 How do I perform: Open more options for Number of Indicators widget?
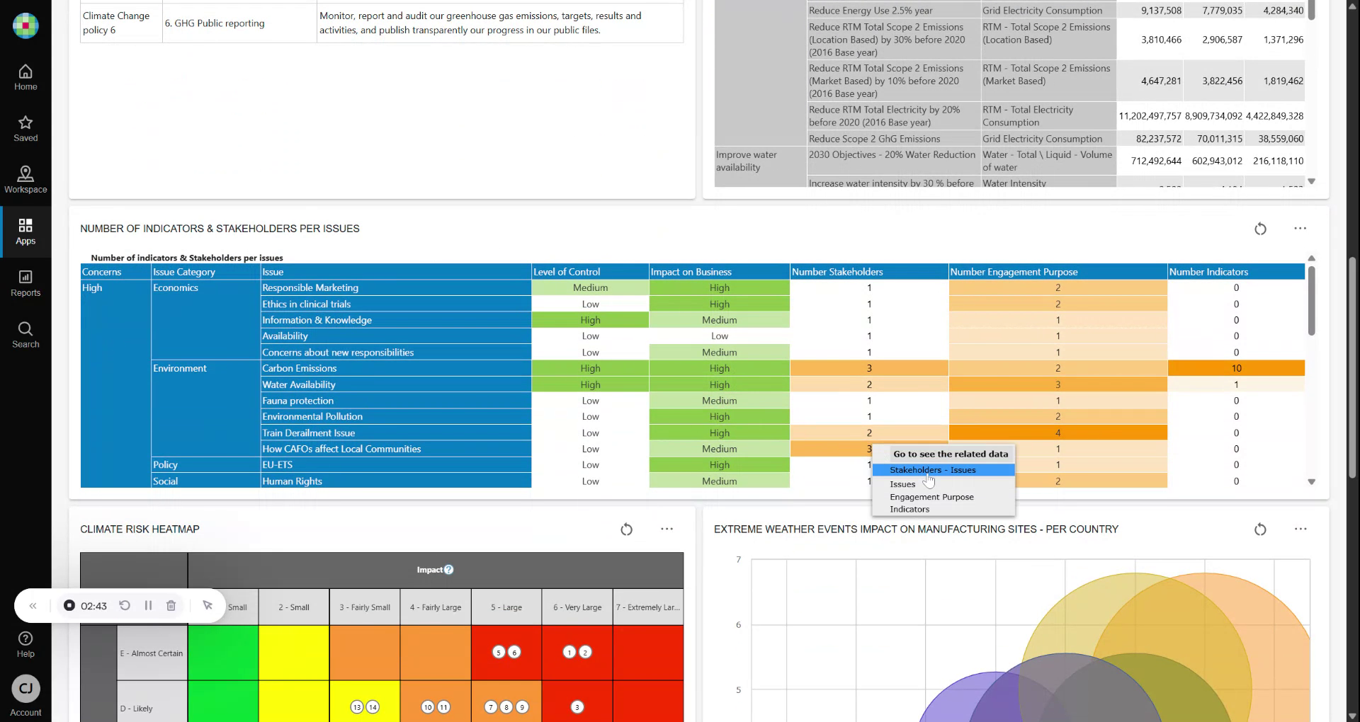point(1300,229)
